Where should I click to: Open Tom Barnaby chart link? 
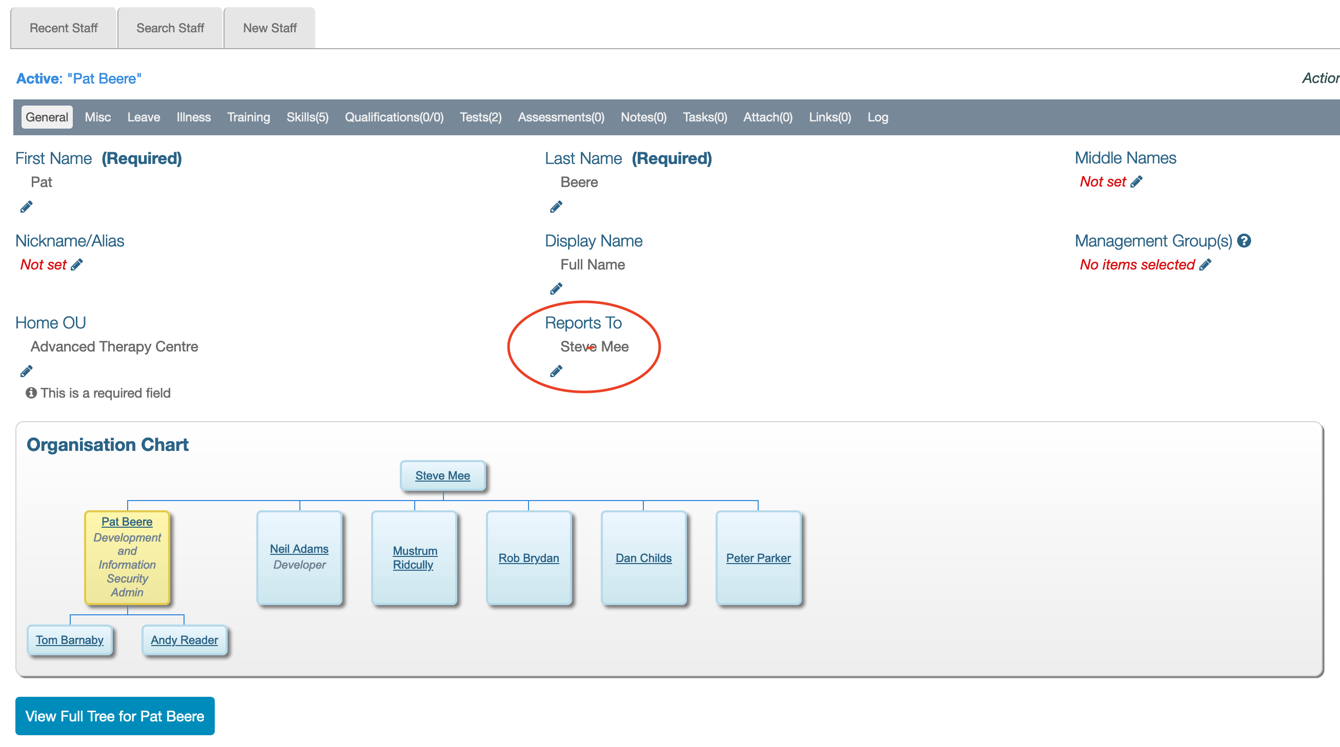pos(70,640)
